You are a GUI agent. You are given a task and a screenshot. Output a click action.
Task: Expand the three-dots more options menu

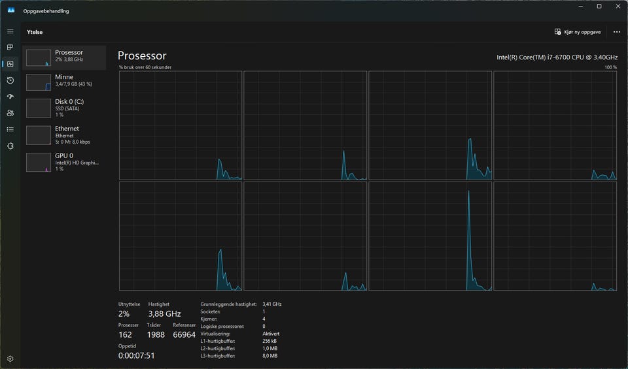point(616,31)
